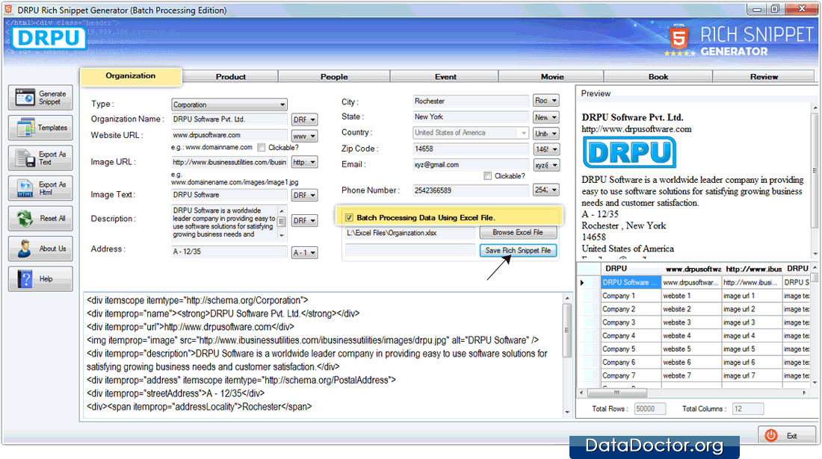Expand United States of America country combo
The height and width of the screenshot is (459, 822).
(523, 133)
